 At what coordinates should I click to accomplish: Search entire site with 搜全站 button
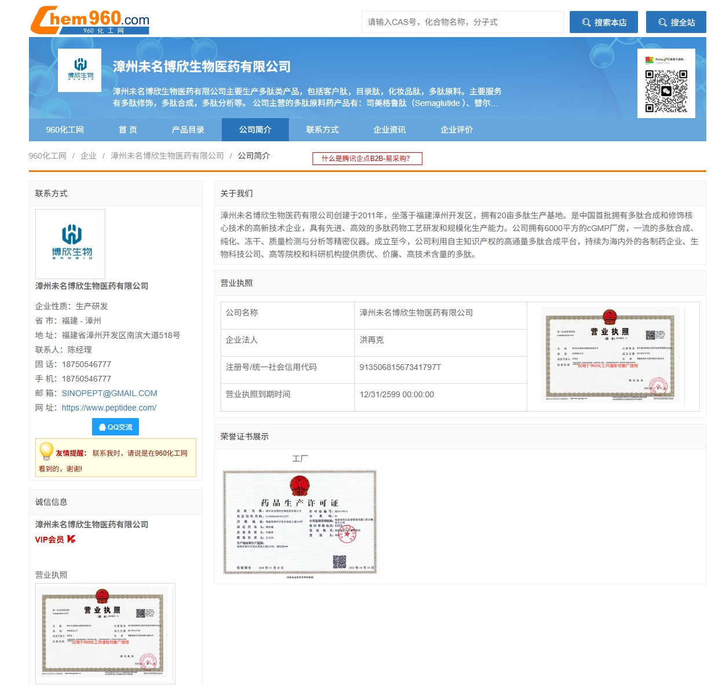pyautogui.click(x=676, y=22)
